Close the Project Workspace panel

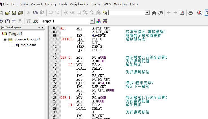43,28
